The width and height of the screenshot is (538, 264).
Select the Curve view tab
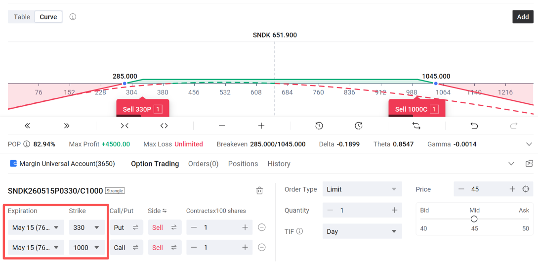click(48, 17)
